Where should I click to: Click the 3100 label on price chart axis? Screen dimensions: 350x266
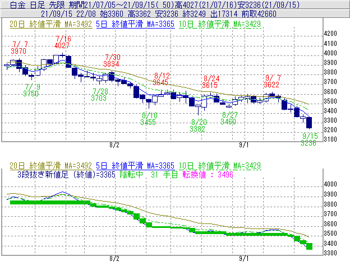[x=330, y=139]
